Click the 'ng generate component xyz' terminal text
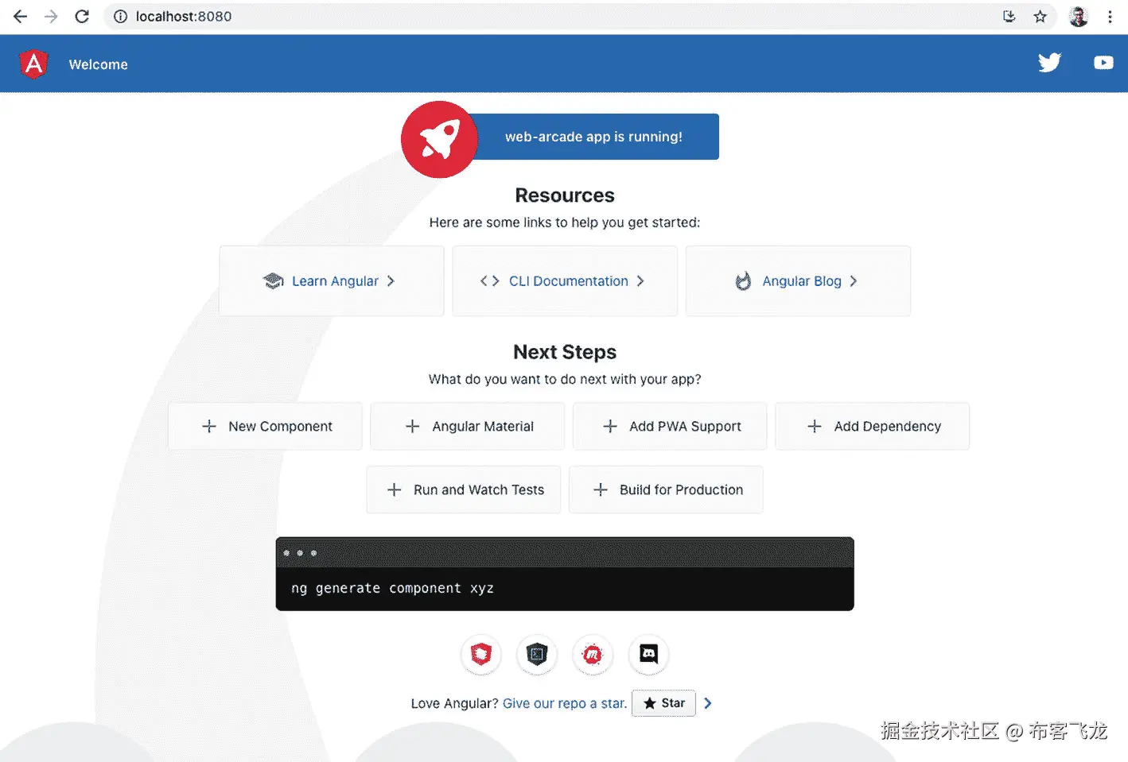Screen dimensions: 1128x762 pyautogui.click(x=392, y=588)
